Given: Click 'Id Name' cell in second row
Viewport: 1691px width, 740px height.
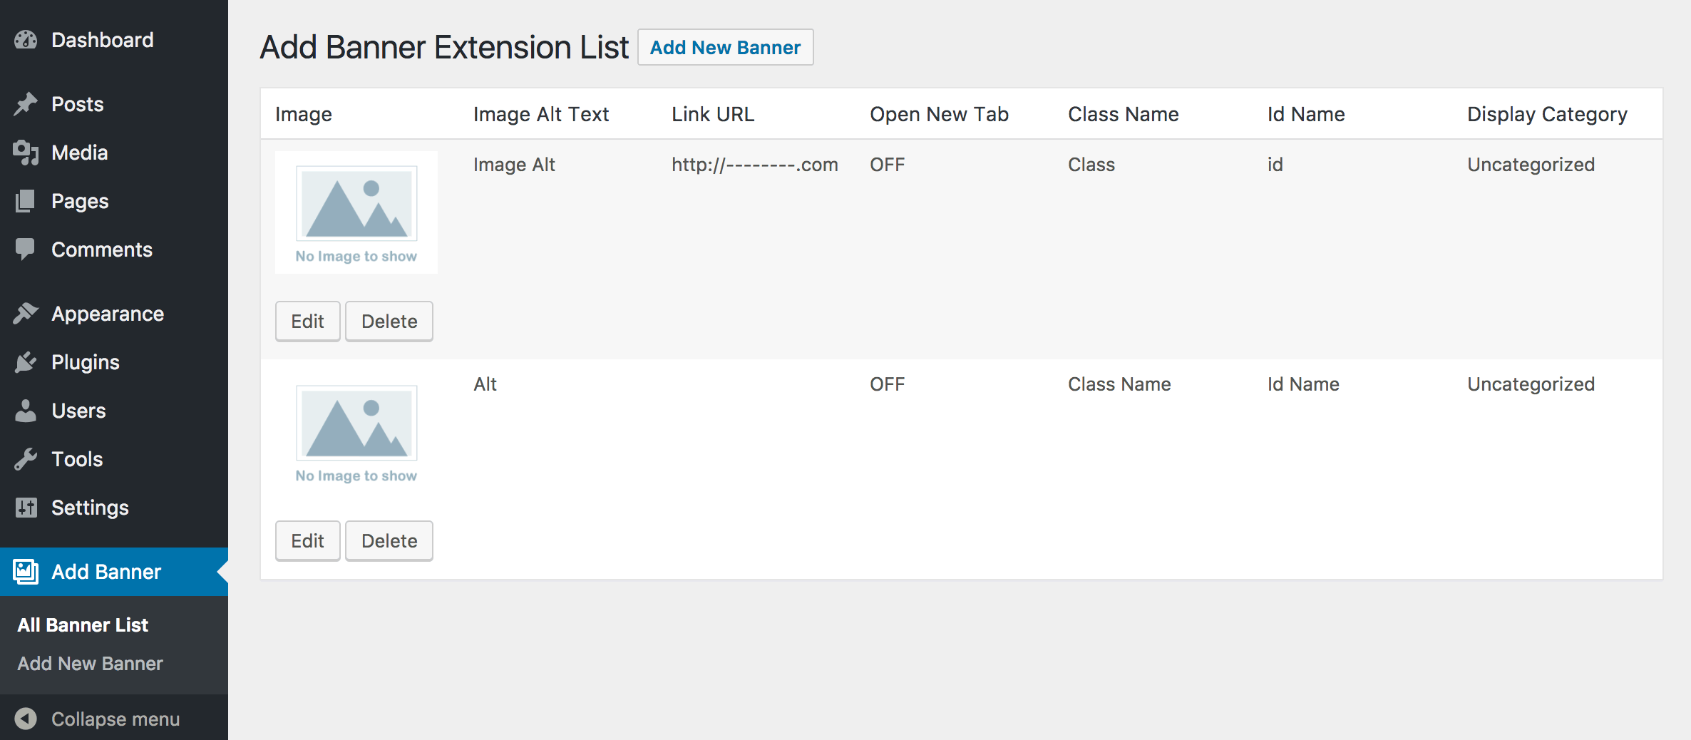Looking at the screenshot, I should click(x=1303, y=384).
